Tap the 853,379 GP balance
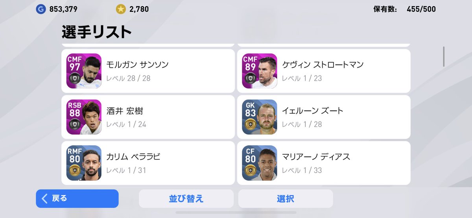This screenshot has width=472, height=218. [63, 9]
